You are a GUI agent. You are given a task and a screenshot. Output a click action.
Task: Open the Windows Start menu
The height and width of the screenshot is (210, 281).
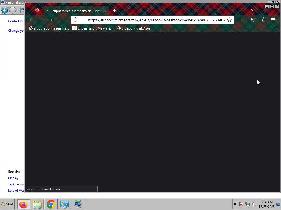click(7, 204)
